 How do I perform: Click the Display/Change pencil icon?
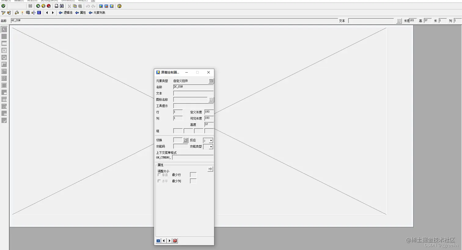(x=3, y=12)
